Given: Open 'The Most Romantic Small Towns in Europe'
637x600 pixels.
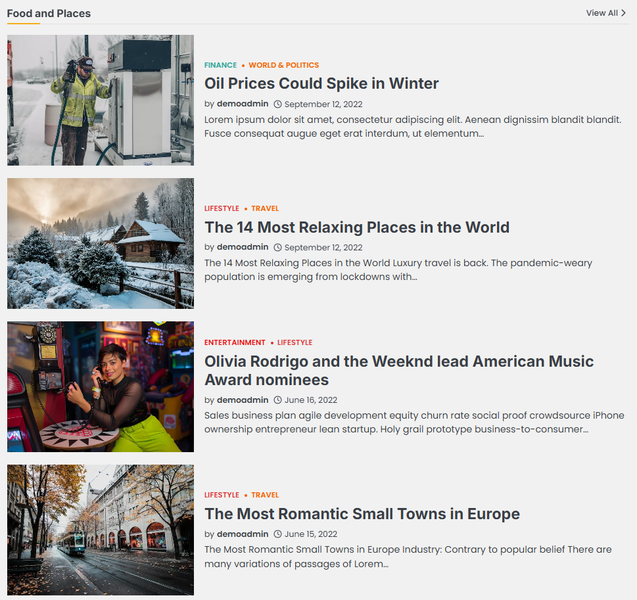Looking at the screenshot, I should pyautogui.click(x=362, y=514).
